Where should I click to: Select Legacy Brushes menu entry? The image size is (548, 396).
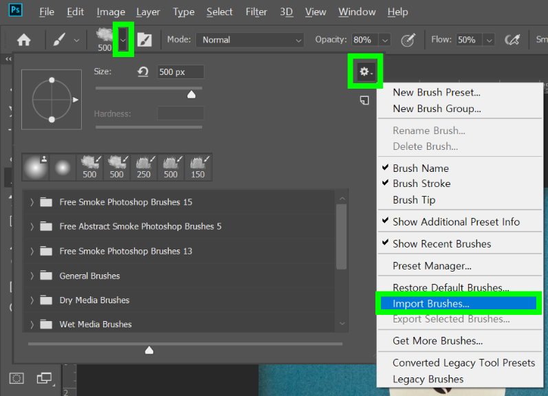point(428,379)
